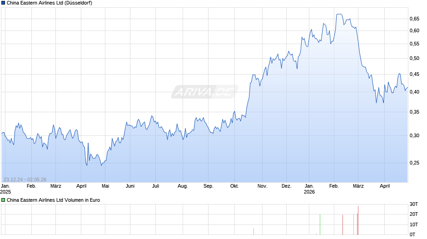Click the Mai month label on the time axis
The height and width of the screenshot is (239, 427).
click(x=105, y=186)
